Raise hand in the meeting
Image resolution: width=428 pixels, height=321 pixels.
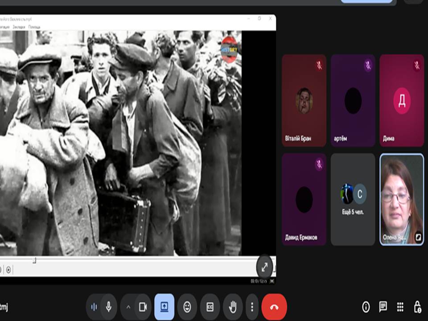tap(233, 307)
